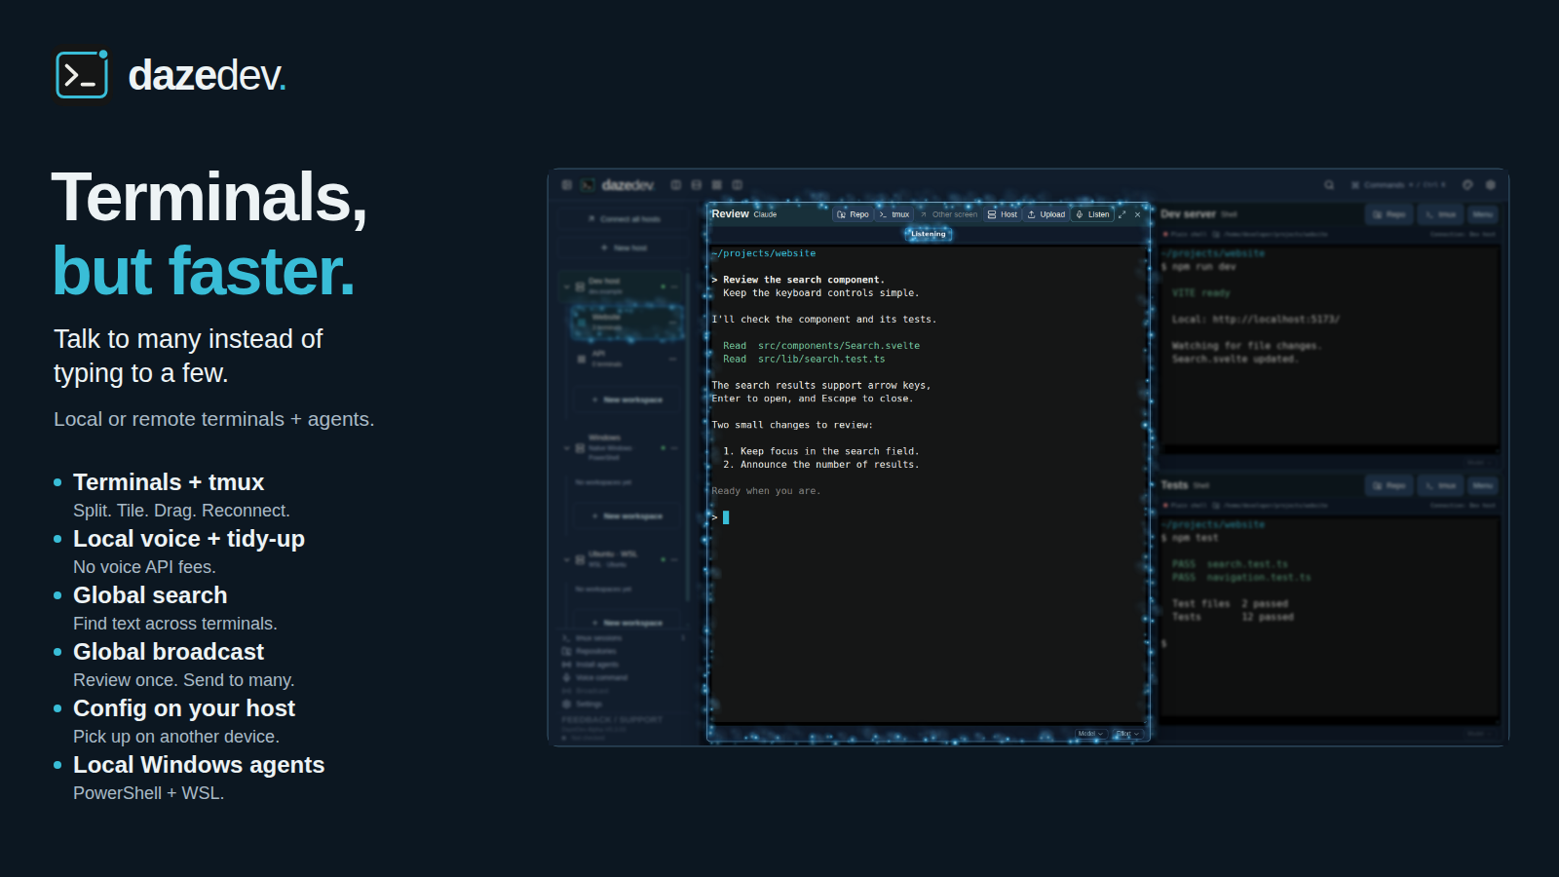Open Menu in Dev server panel
The width and height of the screenshot is (1559, 877).
tap(1482, 214)
